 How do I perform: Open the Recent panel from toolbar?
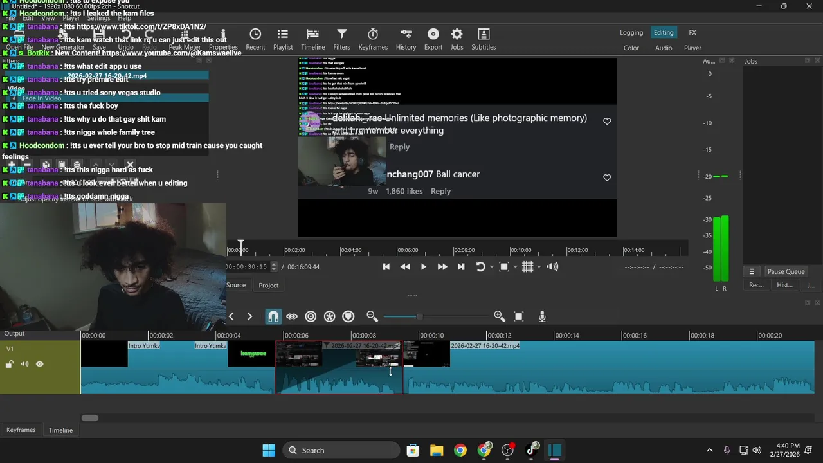[255, 39]
